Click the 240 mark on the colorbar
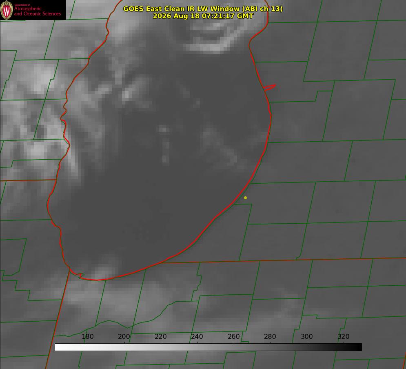Image resolution: width=406 pixels, height=369 pixels. click(197, 336)
